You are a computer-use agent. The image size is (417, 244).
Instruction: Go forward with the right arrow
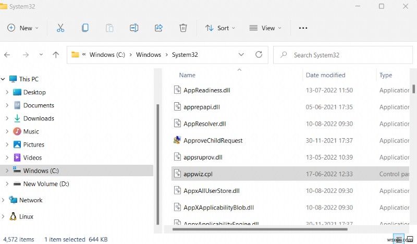point(26,55)
